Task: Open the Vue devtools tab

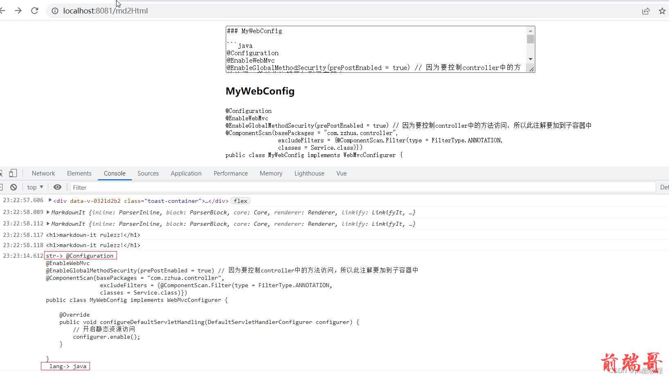Action: click(x=341, y=173)
